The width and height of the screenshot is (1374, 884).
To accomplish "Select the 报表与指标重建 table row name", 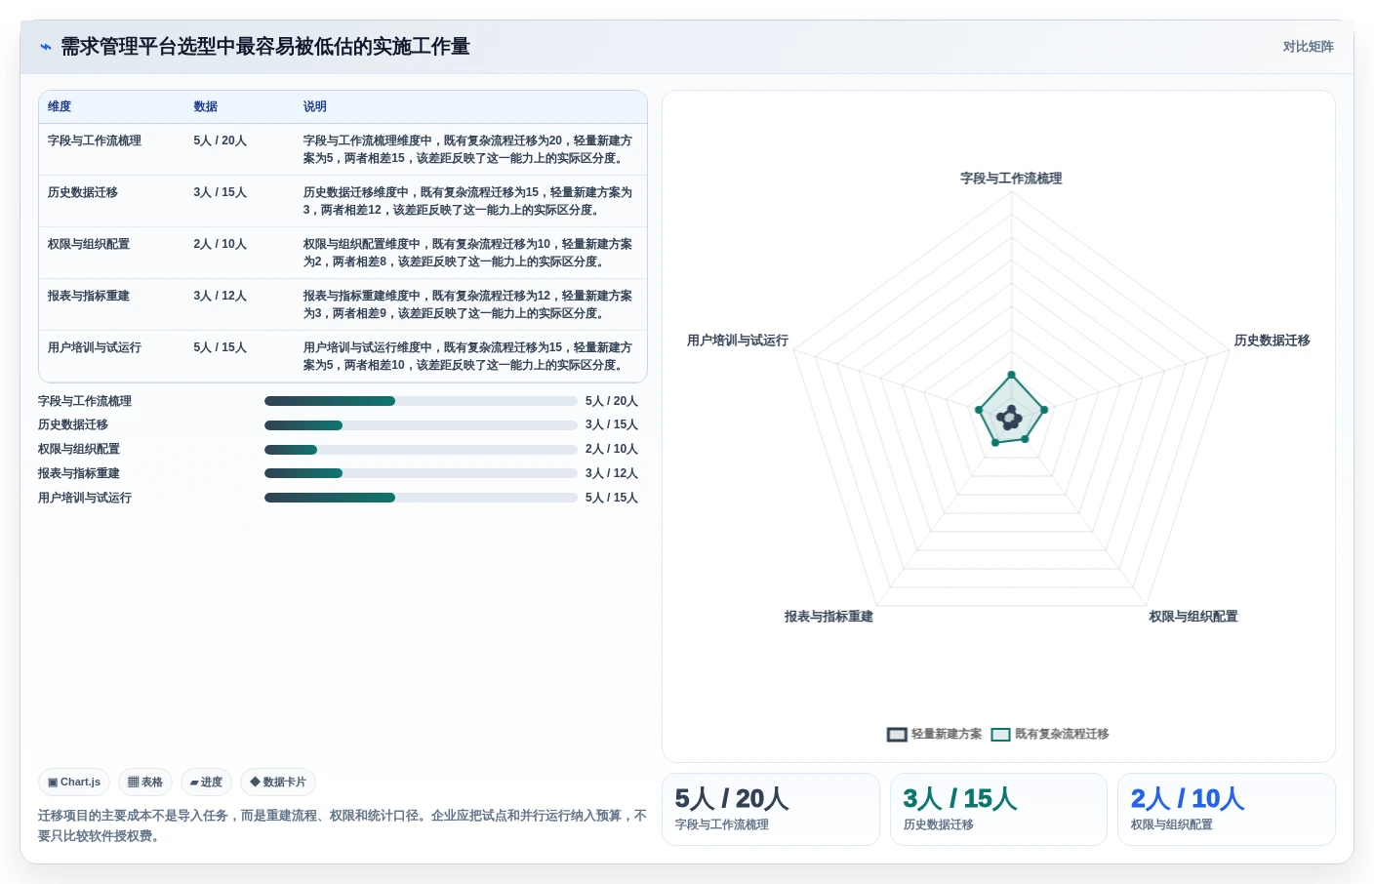I will [89, 296].
